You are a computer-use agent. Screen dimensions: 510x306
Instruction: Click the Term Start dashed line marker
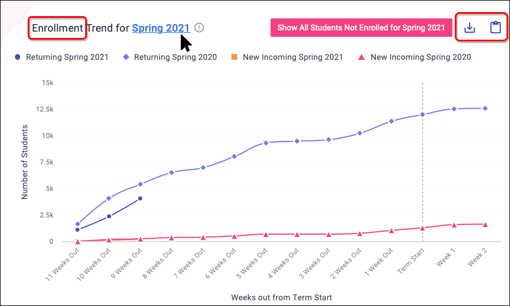coord(423,173)
